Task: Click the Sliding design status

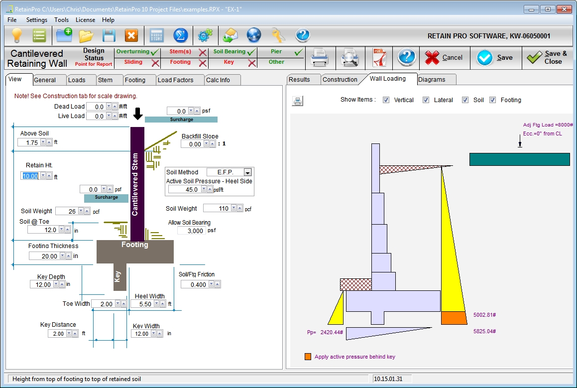Action: (x=137, y=63)
